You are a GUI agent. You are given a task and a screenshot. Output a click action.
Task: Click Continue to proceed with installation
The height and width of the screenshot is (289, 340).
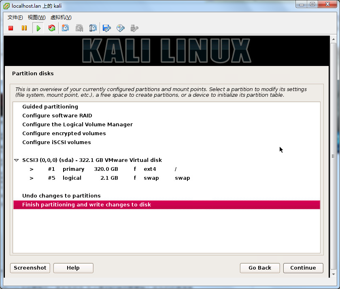tap(303, 268)
